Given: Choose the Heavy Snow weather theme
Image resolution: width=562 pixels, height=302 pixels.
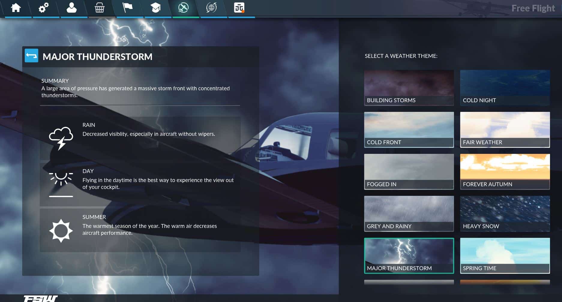Looking at the screenshot, I should coord(505,214).
